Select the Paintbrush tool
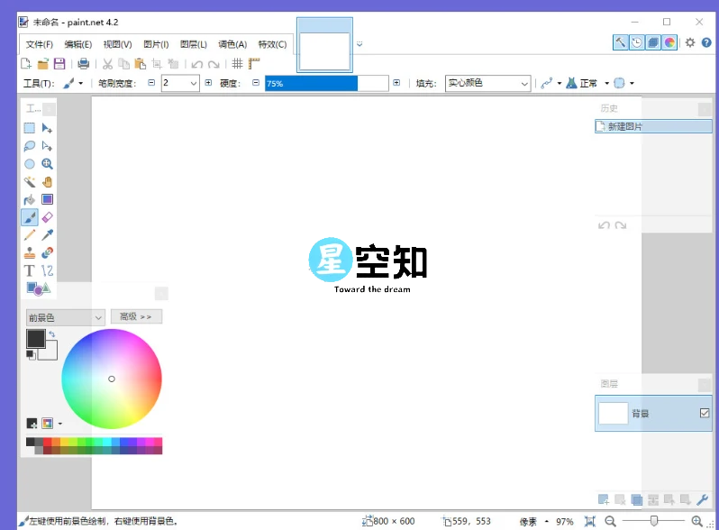Viewport: 719px width, 530px height. tap(30, 217)
